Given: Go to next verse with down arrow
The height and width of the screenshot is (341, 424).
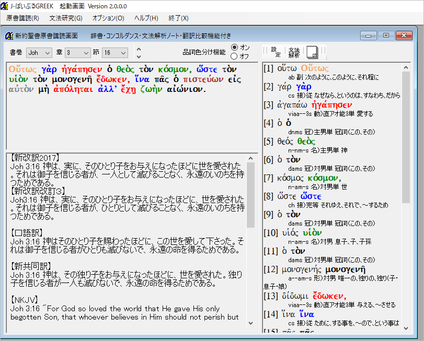Looking at the screenshot, I should (139, 57).
